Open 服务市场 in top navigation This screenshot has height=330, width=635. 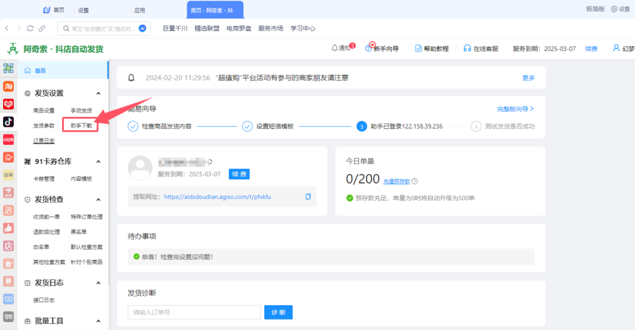(271, 28)
